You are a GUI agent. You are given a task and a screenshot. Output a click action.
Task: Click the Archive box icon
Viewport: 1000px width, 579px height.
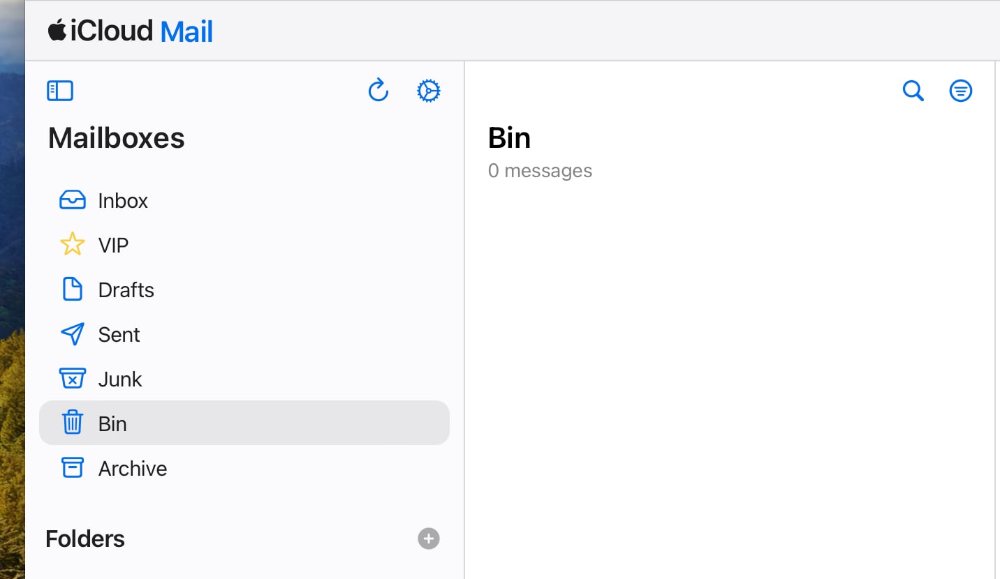[73, 468]
